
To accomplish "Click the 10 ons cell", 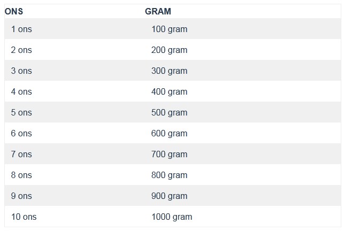I will 24,217.
